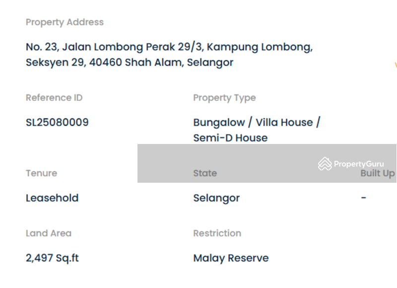397x288 pixels.
Task: Click the PropertyGuru house logo icon
Action: (325, 164)
